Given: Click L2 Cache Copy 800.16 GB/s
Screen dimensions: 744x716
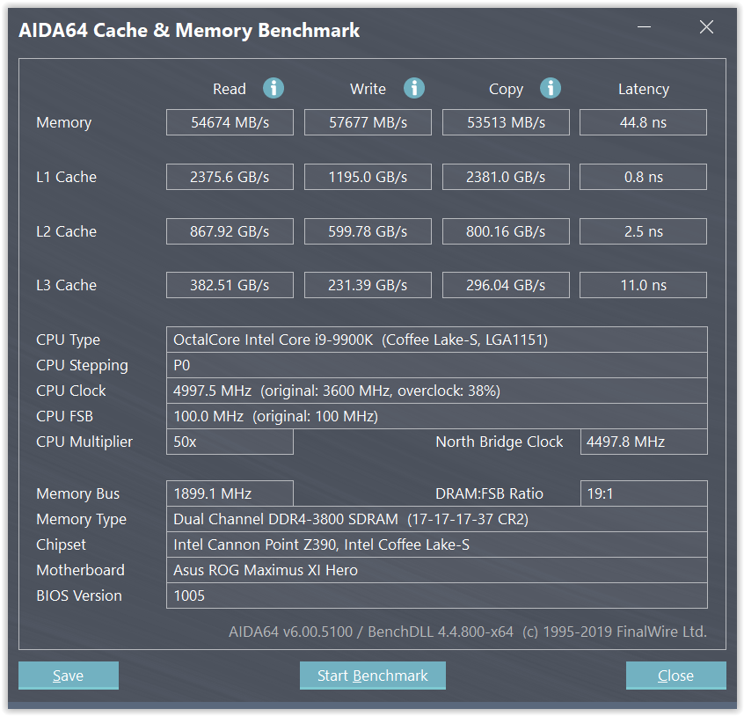Looking at the screenshot, I should tap(506, 231).
